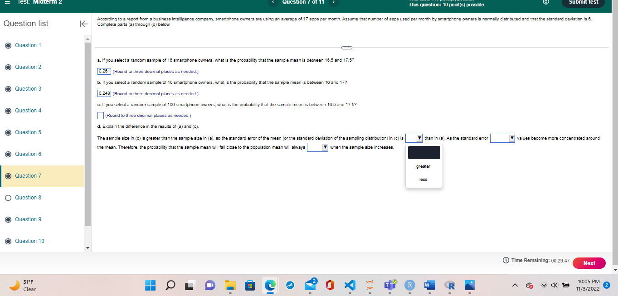The height and width of the screenshot is (296, 618).
Task: Go back using the previous question chevron
Action: pos(273,2)
